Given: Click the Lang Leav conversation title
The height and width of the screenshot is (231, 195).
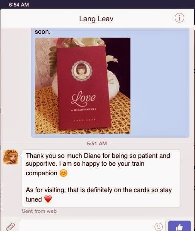Looking at the screenshot, I should pyautogui.click(x=96, y=19).
